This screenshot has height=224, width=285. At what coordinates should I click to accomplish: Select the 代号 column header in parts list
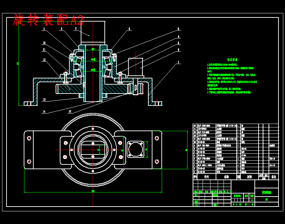click(206, 177)
